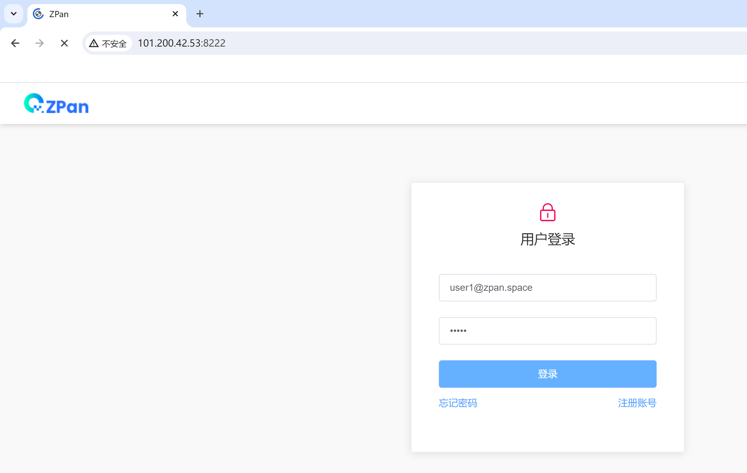Image resolution: width=747 pixels, height=473 pixels.
Task: Focus the password input field
Action: (547, 331)
